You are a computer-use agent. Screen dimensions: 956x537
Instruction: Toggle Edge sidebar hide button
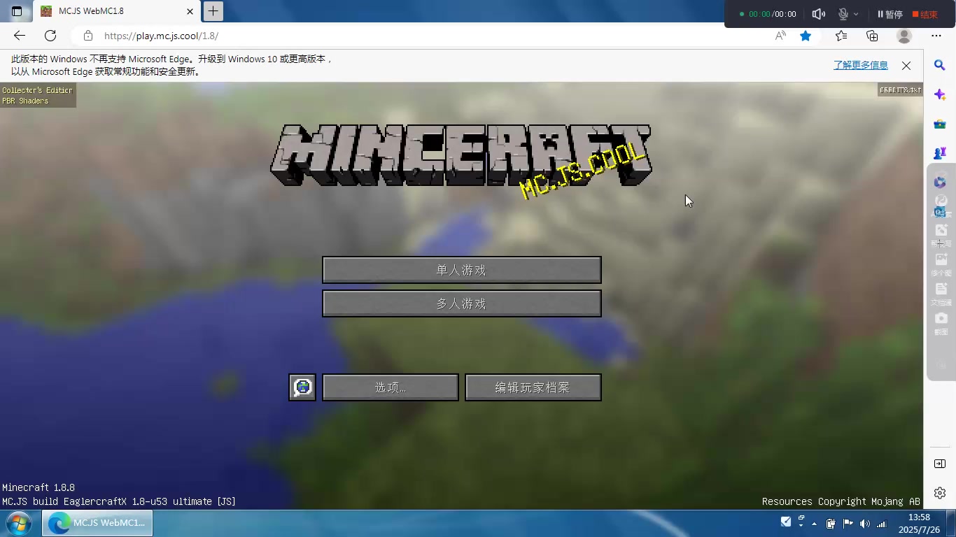coord(940,464)
